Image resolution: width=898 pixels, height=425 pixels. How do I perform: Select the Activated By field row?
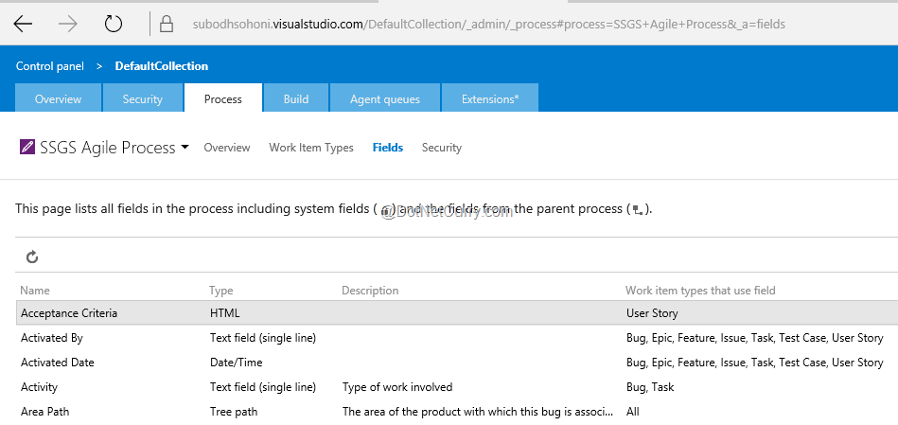coord(456,338)
